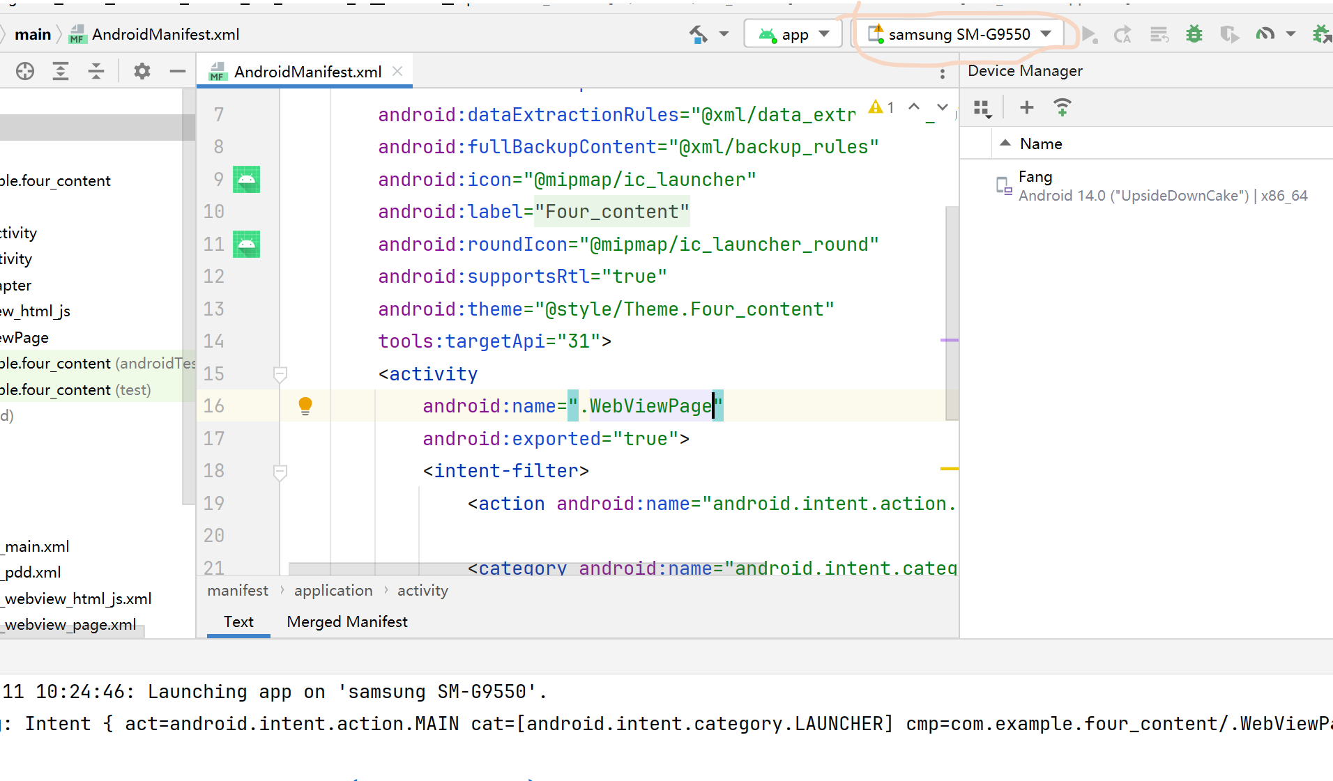This screenshot has width=1333, height=781.
Task: Click the warning indicator in editor
Action: (x=881, y=107)
